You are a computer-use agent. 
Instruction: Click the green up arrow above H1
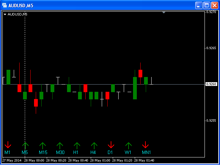click(77, 146)
